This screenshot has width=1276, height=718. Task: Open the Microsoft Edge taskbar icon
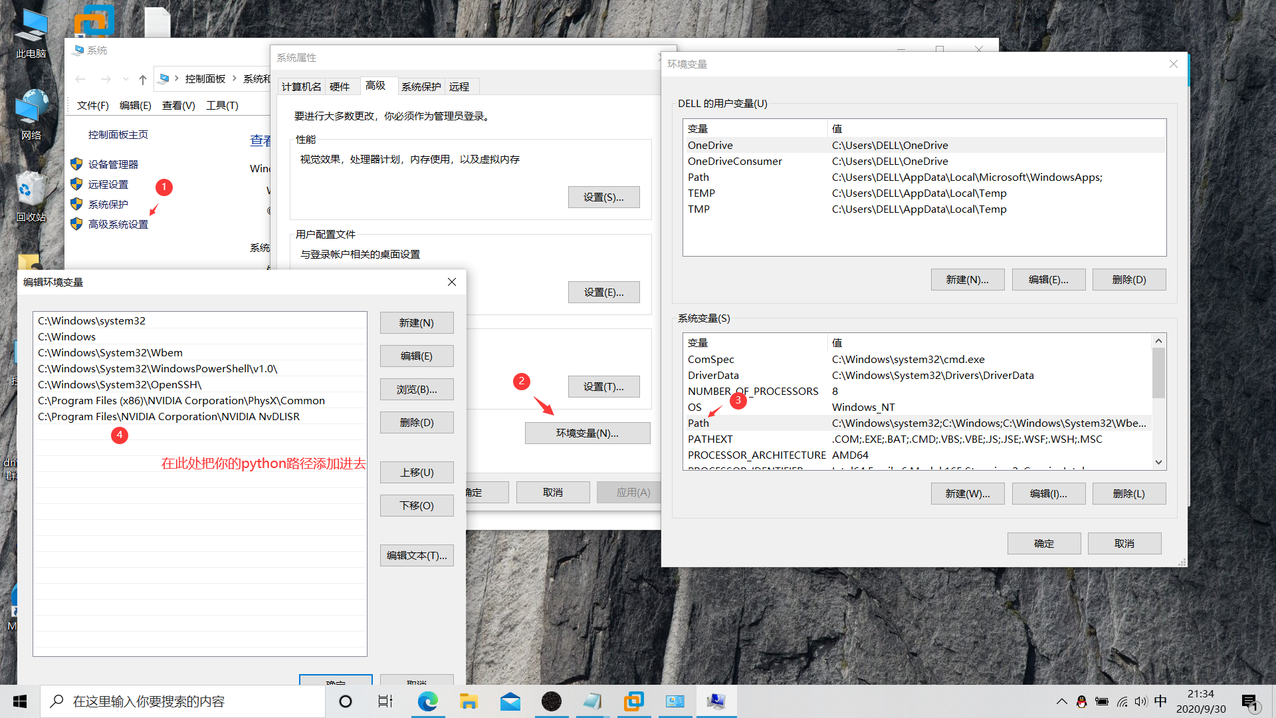click(x=427, y=701)
